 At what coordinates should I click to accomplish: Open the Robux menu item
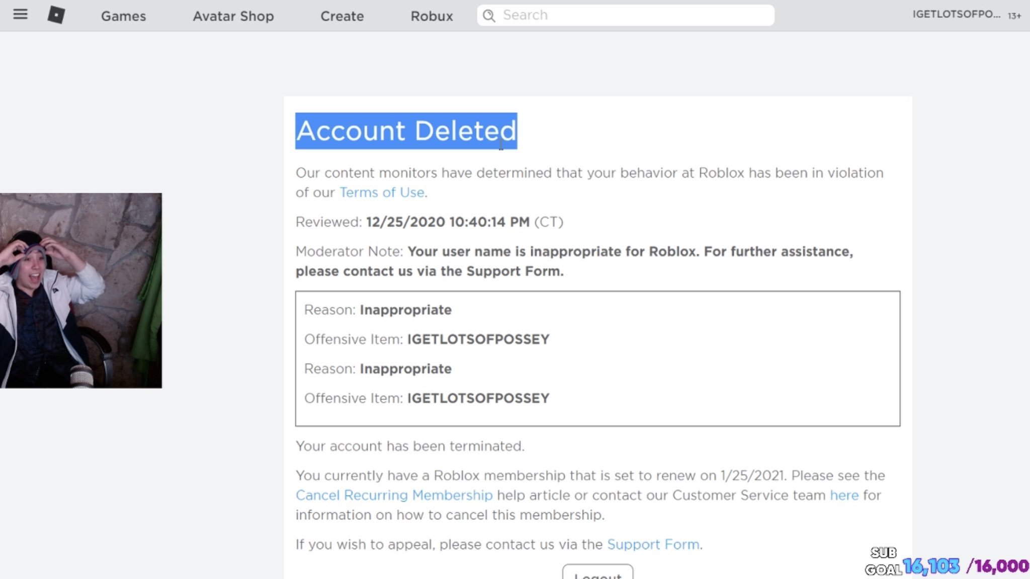432,16
